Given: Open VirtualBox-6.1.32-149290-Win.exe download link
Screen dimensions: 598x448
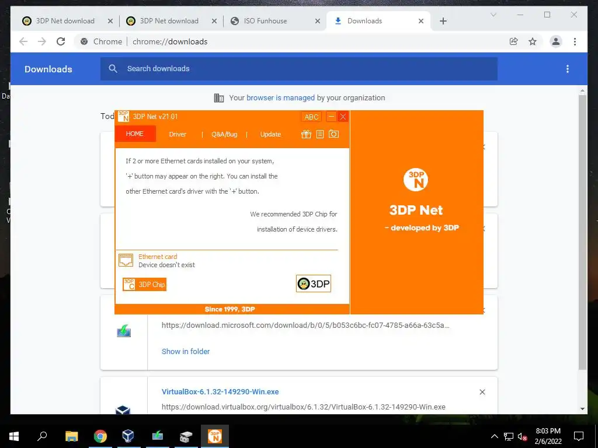Looking at the screenshot, I should point(220,391).
